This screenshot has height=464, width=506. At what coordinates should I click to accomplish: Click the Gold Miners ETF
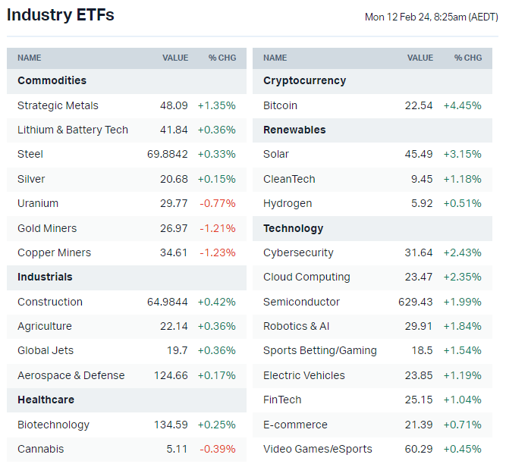(x=47, y=228)
